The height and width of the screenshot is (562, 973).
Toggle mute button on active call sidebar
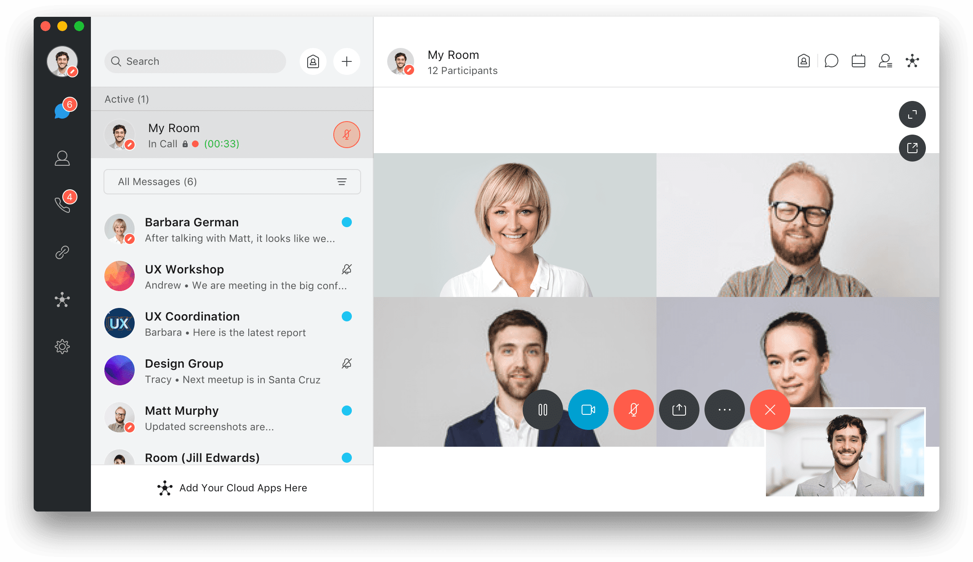click(347, 135)
